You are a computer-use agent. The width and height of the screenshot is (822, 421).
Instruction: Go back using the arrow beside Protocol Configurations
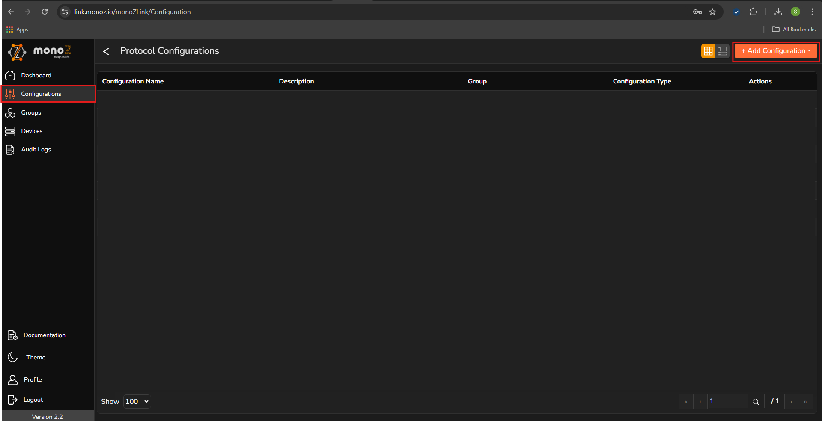pos(106,52)
